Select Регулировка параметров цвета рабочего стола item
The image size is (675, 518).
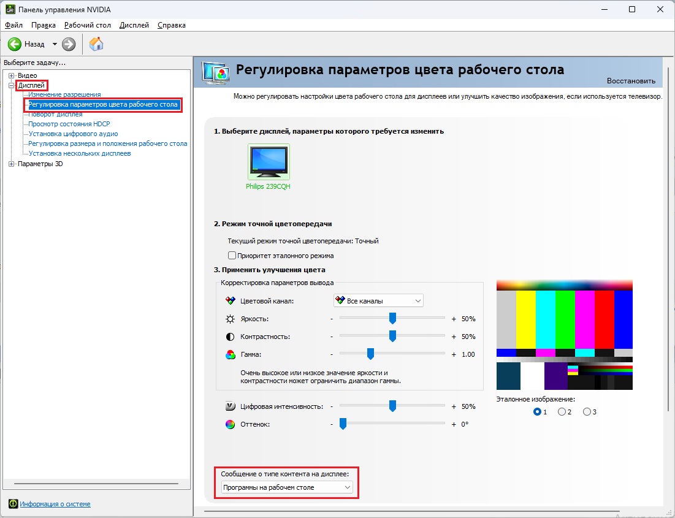(x=104, y=104)
